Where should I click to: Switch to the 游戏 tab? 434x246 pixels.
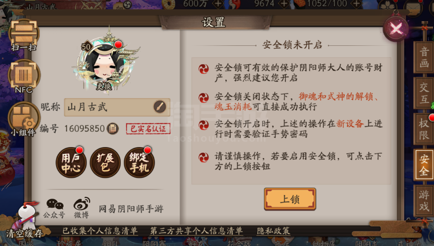click(424, 201)
